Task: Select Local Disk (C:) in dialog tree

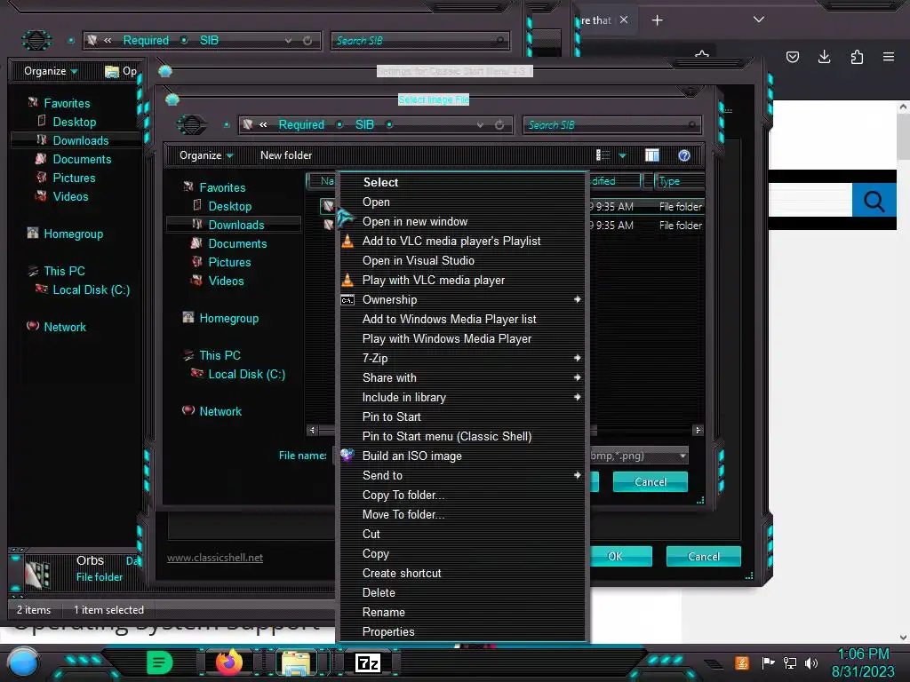Action: 246,374
